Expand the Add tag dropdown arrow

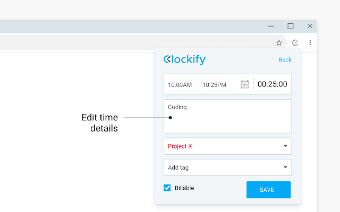pos(285,167)
